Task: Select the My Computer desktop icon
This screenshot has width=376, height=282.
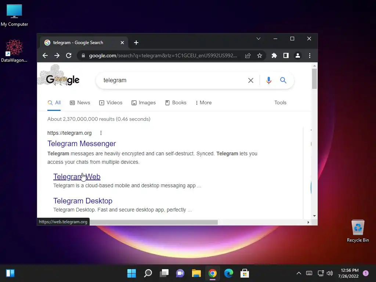Action: pyautogui.click(x=14, y=15)
